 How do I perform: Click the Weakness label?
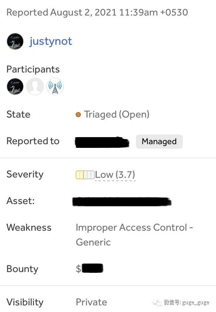29,227
